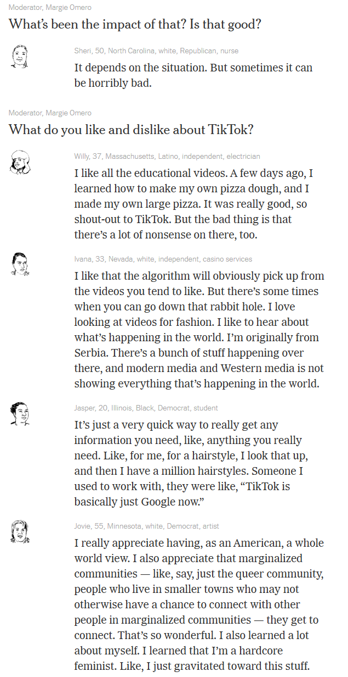The width and height of the screenshot is (348, 677).
Task: Click Ivana's paragraph mentioning Serbia
Action: [x=199, y=329]
